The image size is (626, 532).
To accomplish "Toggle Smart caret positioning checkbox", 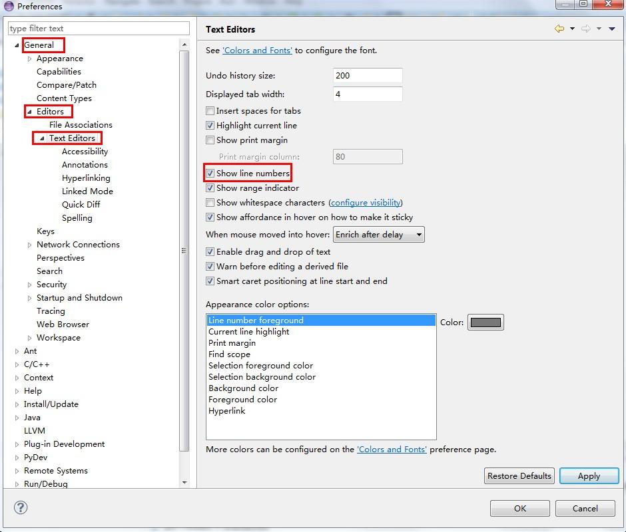I will click(x=210, y=281).
